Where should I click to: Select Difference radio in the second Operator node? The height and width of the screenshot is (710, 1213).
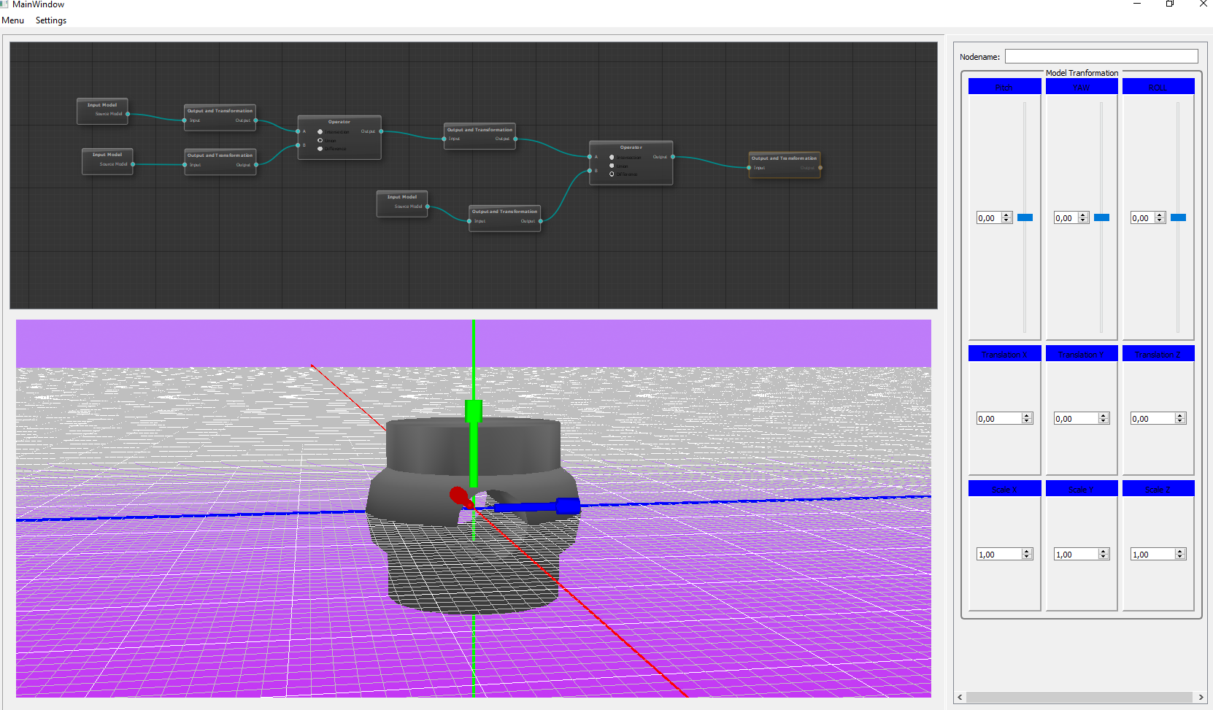612,174
